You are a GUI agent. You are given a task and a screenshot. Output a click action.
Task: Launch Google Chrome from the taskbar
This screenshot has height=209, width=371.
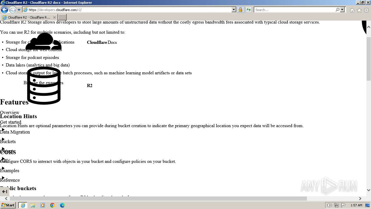pos(52,205)
